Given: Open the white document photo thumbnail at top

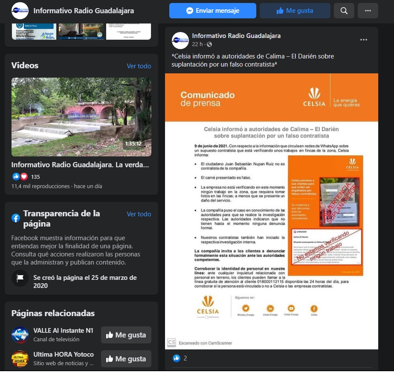Looking at the screenshot, I should (128, 32).
